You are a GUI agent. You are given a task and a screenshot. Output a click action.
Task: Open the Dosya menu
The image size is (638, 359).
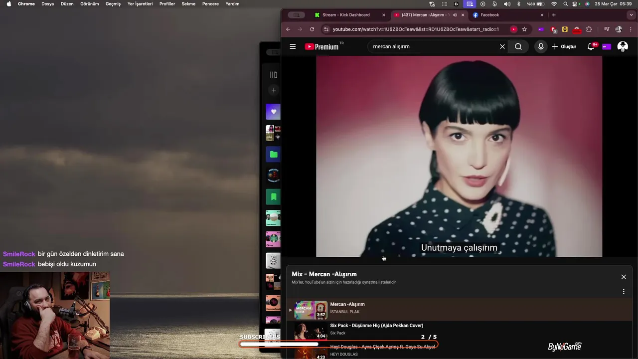pos(48,3)
